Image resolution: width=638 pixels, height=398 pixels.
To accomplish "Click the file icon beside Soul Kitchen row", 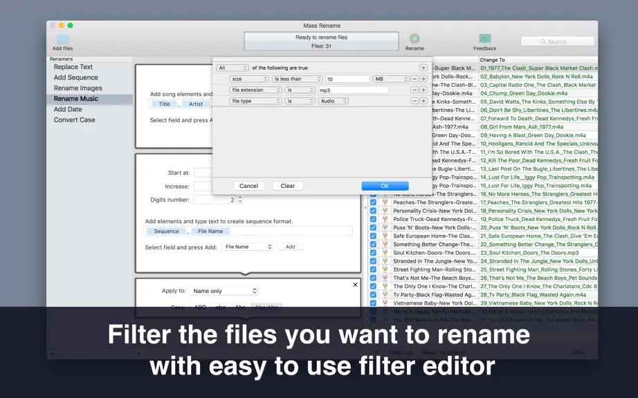I will tap(385, 253).
